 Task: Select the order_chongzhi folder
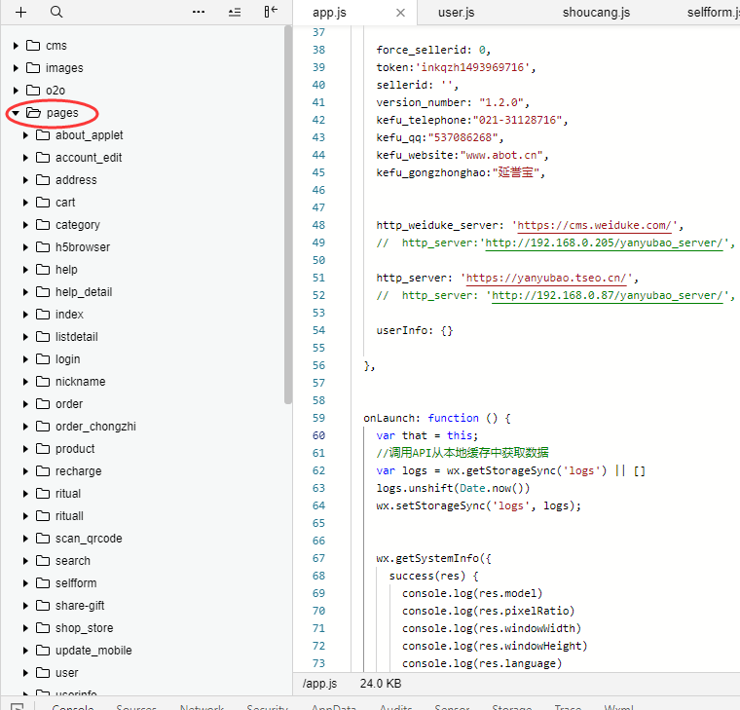coord(95,427)
